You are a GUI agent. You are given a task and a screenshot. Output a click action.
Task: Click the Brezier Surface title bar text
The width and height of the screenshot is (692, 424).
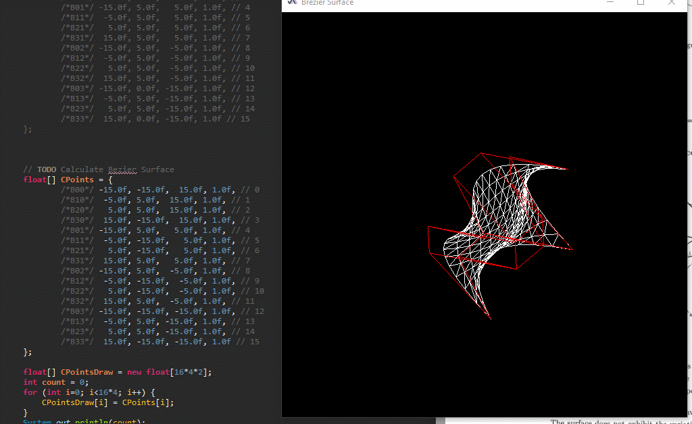(327, 3)
